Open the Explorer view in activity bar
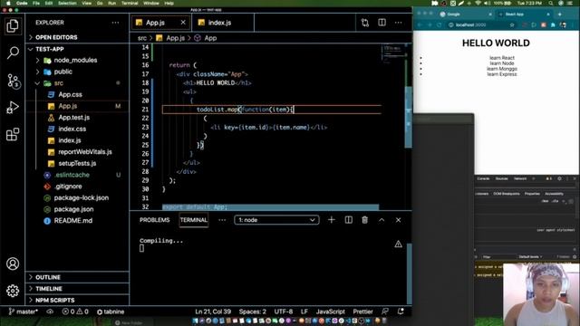The image size is (580, 326). tap(13, 26)
